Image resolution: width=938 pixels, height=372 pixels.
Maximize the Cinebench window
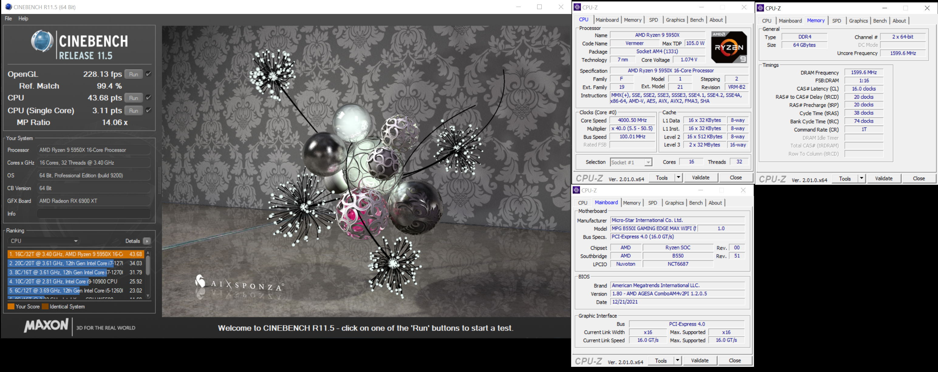540,7
